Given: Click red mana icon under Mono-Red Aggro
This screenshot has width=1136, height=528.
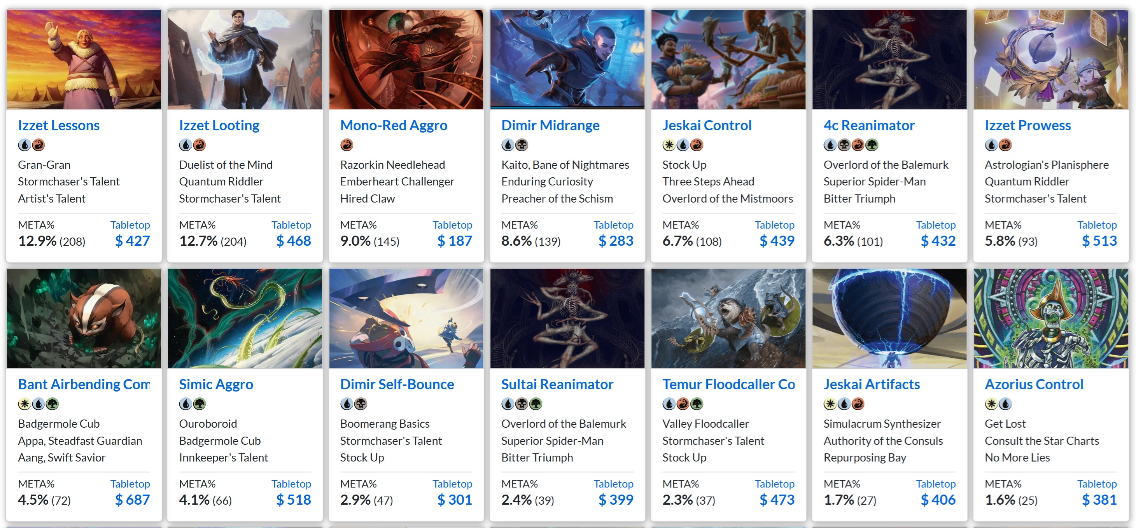Looking at the screenshot, I should [347, 145].
